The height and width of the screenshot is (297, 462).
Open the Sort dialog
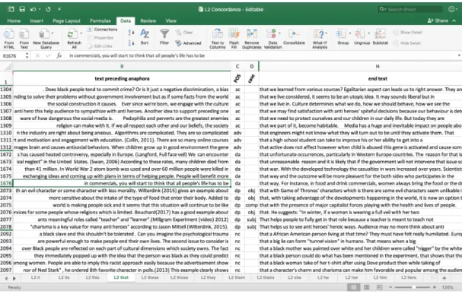point(145,36)
